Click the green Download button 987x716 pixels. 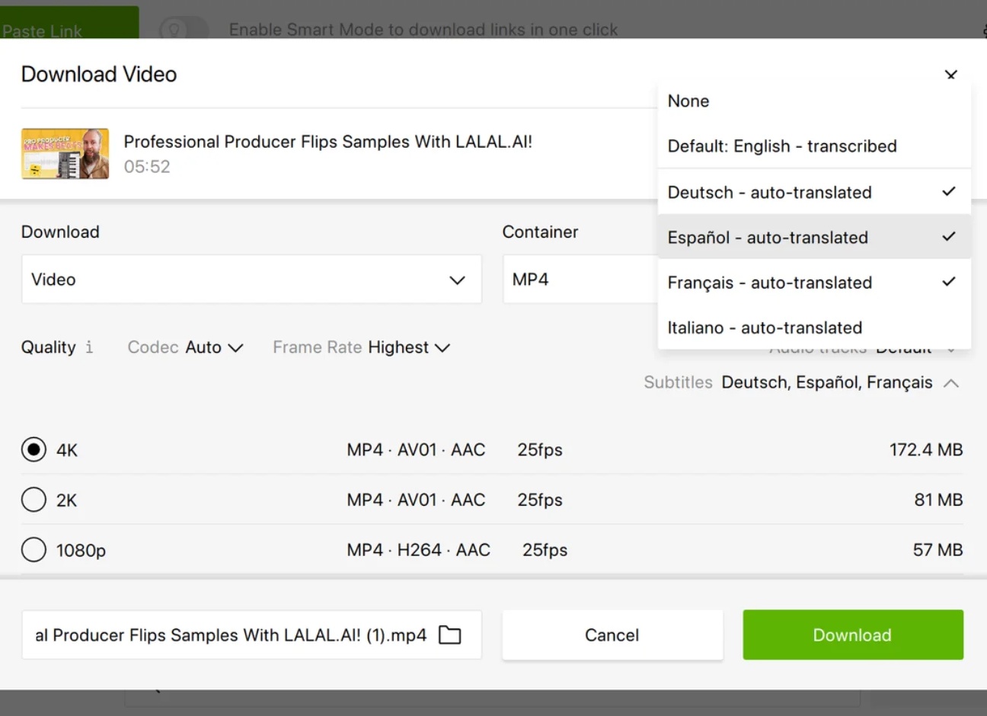click(x=853, y=634)
